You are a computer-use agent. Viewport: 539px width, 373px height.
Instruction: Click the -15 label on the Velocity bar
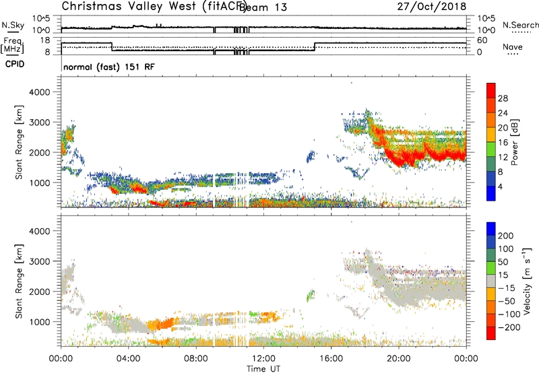coord(507,288)
